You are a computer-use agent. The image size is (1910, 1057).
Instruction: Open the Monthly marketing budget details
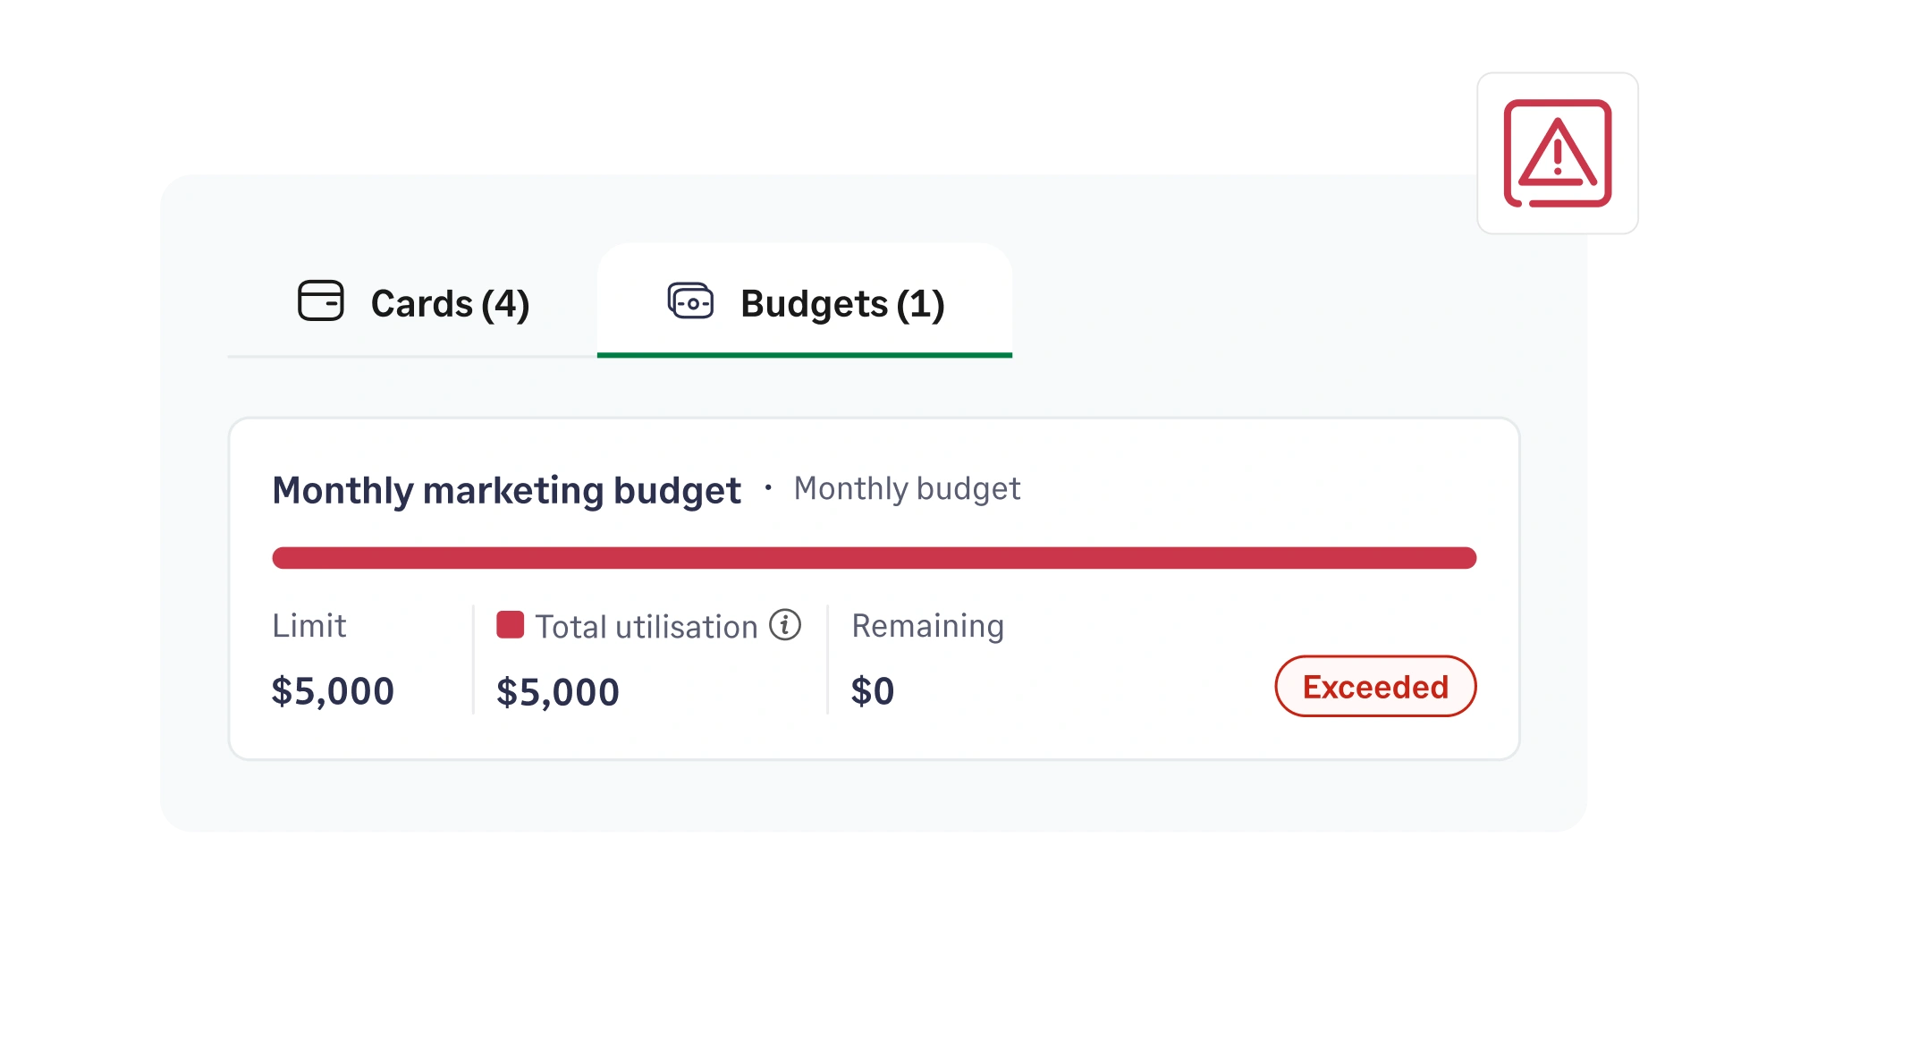coord(507,488)
